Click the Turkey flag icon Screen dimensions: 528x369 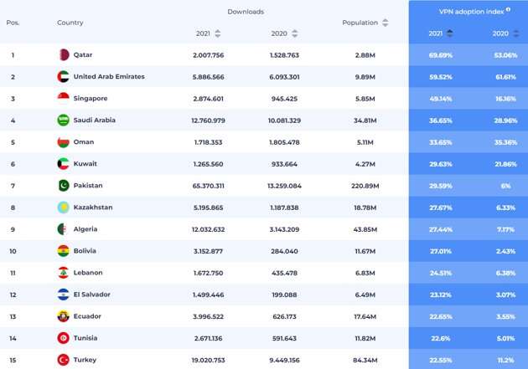coord(63,360)
